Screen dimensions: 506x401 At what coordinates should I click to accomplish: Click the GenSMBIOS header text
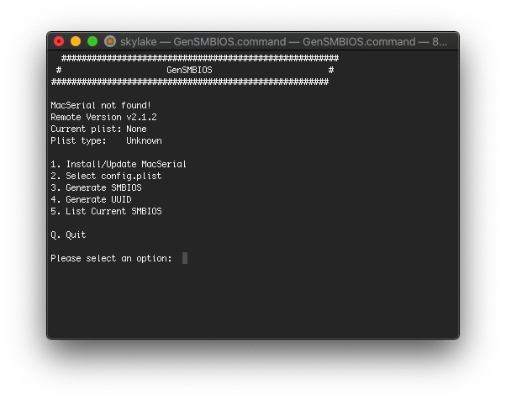pyautogui.click(x=189, y=71)
